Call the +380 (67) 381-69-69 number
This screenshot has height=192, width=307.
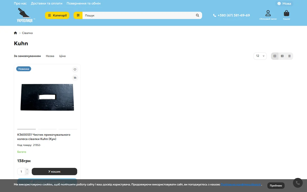click(x=231, y=15)
